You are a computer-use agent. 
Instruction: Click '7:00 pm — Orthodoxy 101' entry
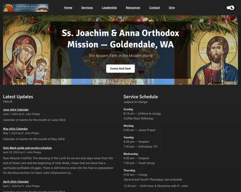coord(141,146)
